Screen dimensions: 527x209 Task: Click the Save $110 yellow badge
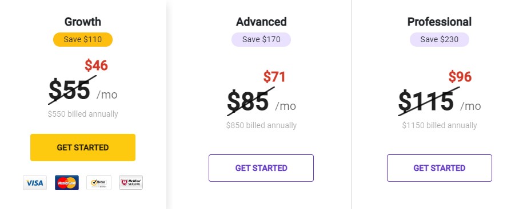[x=83, y=39]
